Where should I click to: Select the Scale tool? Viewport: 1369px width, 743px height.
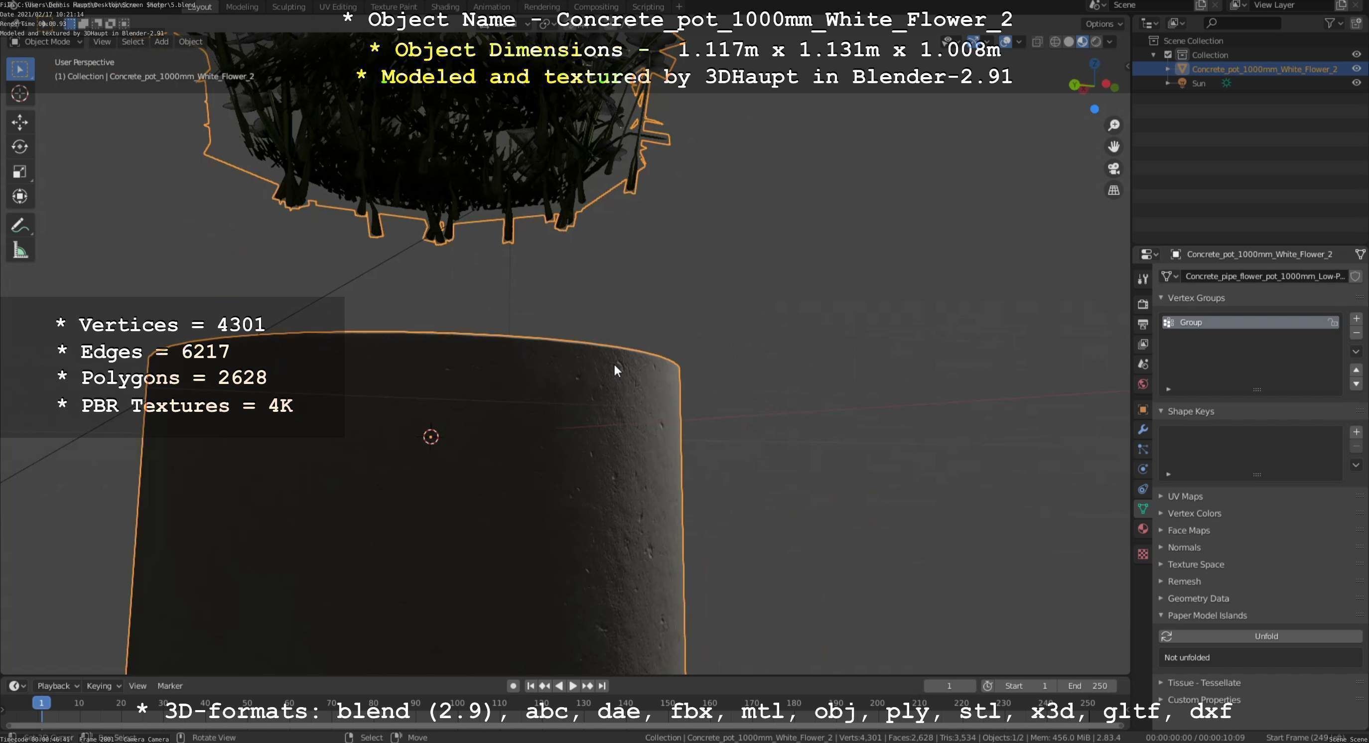click(x=20, y=171)
